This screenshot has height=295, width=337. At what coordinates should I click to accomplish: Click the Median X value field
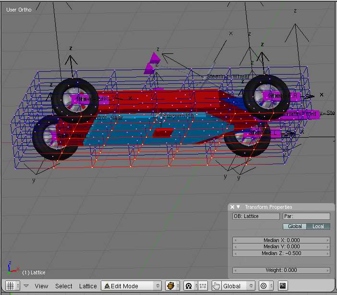point(281,240)
